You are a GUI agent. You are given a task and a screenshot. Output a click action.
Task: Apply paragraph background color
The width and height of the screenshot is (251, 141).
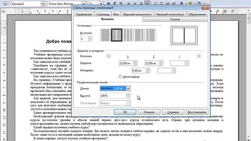click(x=199, y=4)
